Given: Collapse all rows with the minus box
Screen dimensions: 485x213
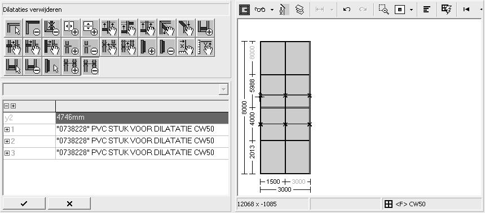Looking at the screenshot, I should point(7,106).
